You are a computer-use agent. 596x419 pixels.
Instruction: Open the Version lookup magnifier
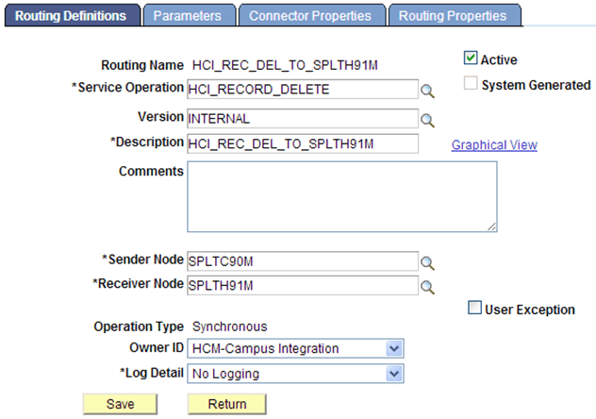point(427,120)
